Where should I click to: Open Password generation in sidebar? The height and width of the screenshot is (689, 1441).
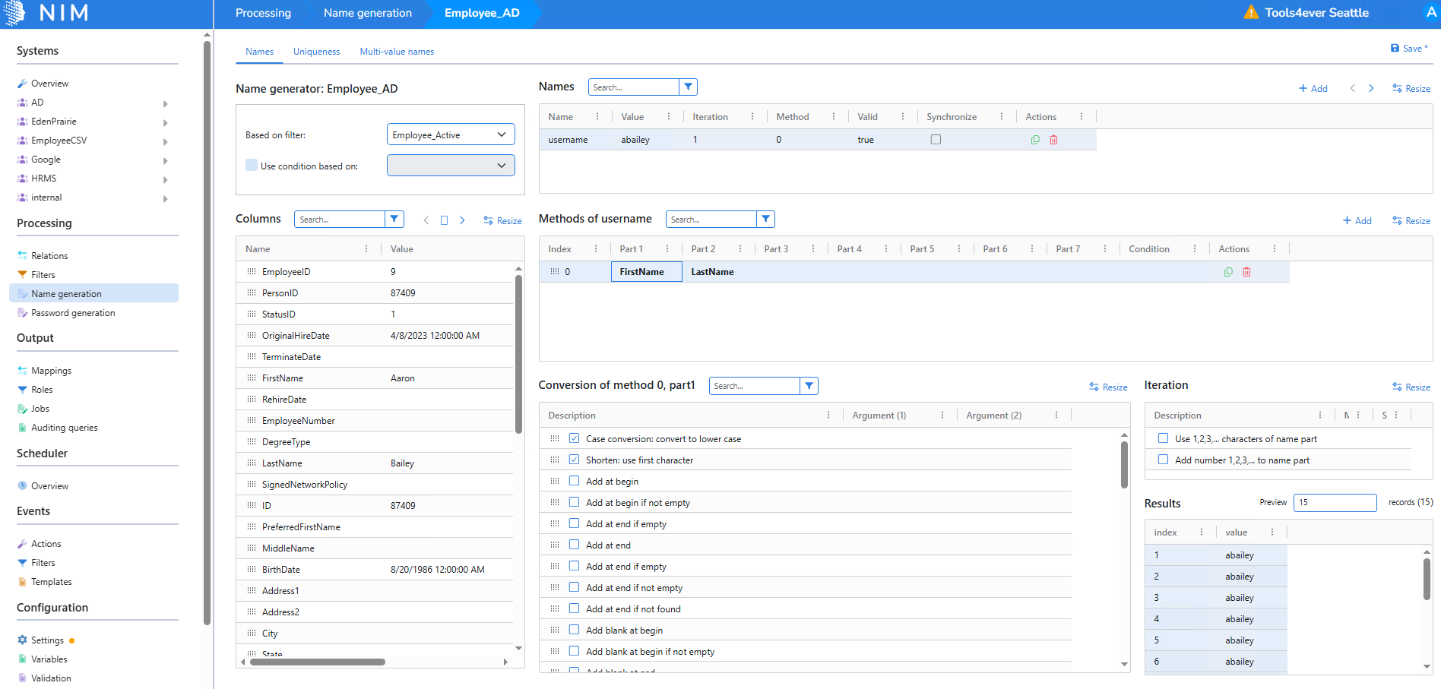click(x=73, y=313)
